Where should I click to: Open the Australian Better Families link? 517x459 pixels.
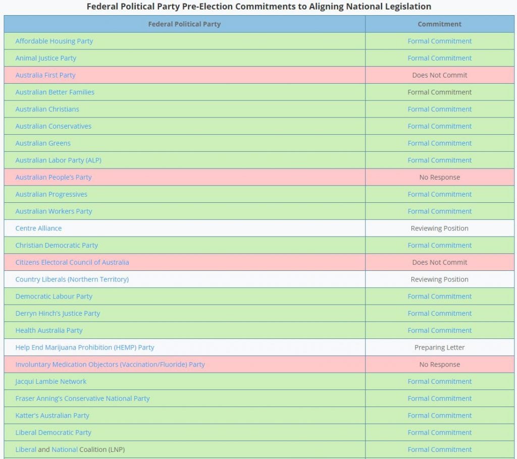coord(55,92)
